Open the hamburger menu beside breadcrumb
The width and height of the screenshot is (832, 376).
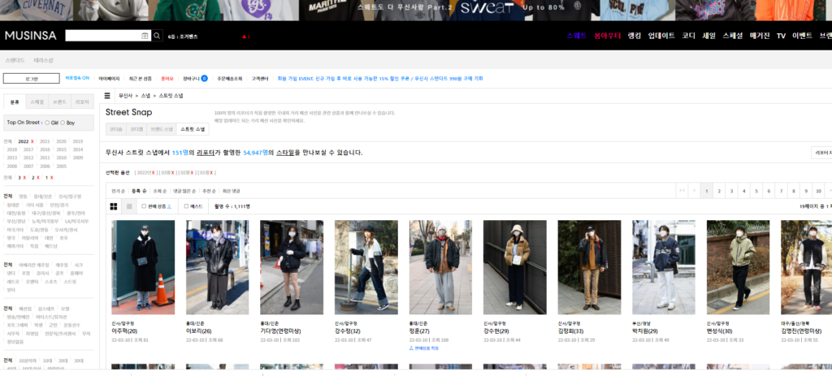point(107,96)
